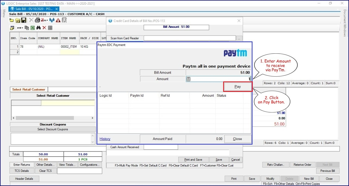Click the new bill folder icon
The image size is (349, 186).
[11, 20]
